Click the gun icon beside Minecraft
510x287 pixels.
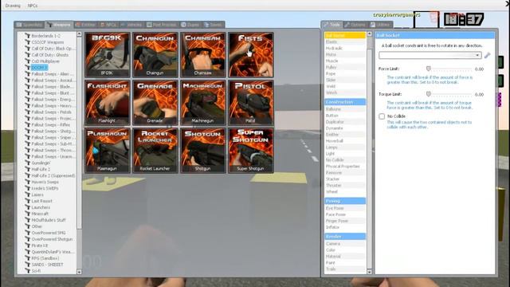click(x=28, y=214)
